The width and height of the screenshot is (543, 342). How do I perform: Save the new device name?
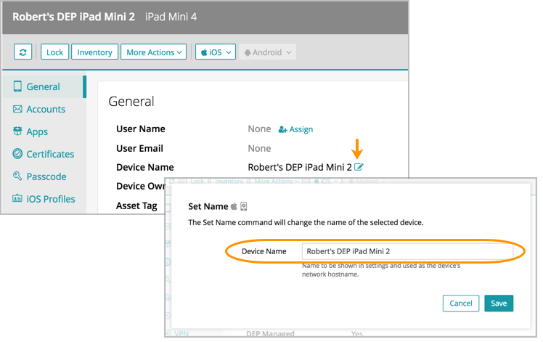499,303
